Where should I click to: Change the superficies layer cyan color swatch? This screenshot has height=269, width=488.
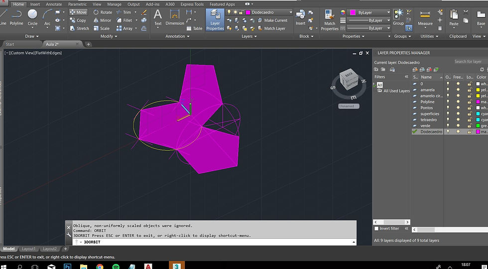click(478, 114)
